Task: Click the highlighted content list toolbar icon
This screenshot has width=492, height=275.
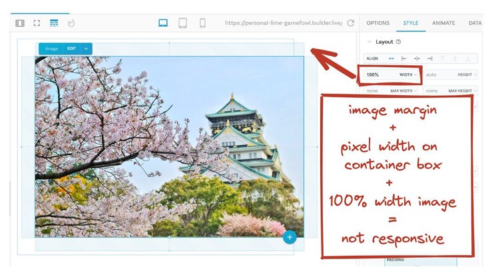Action: [54, 23]
